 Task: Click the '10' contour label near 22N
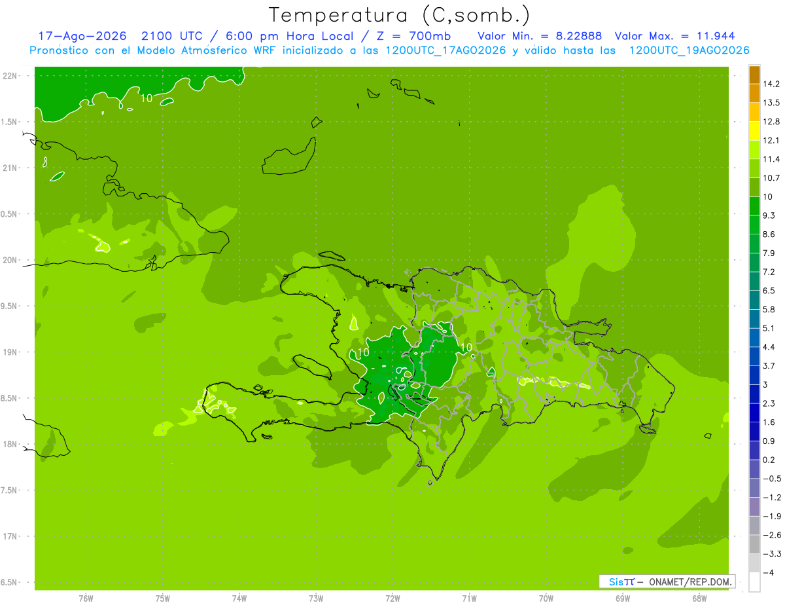coord(147,98)
